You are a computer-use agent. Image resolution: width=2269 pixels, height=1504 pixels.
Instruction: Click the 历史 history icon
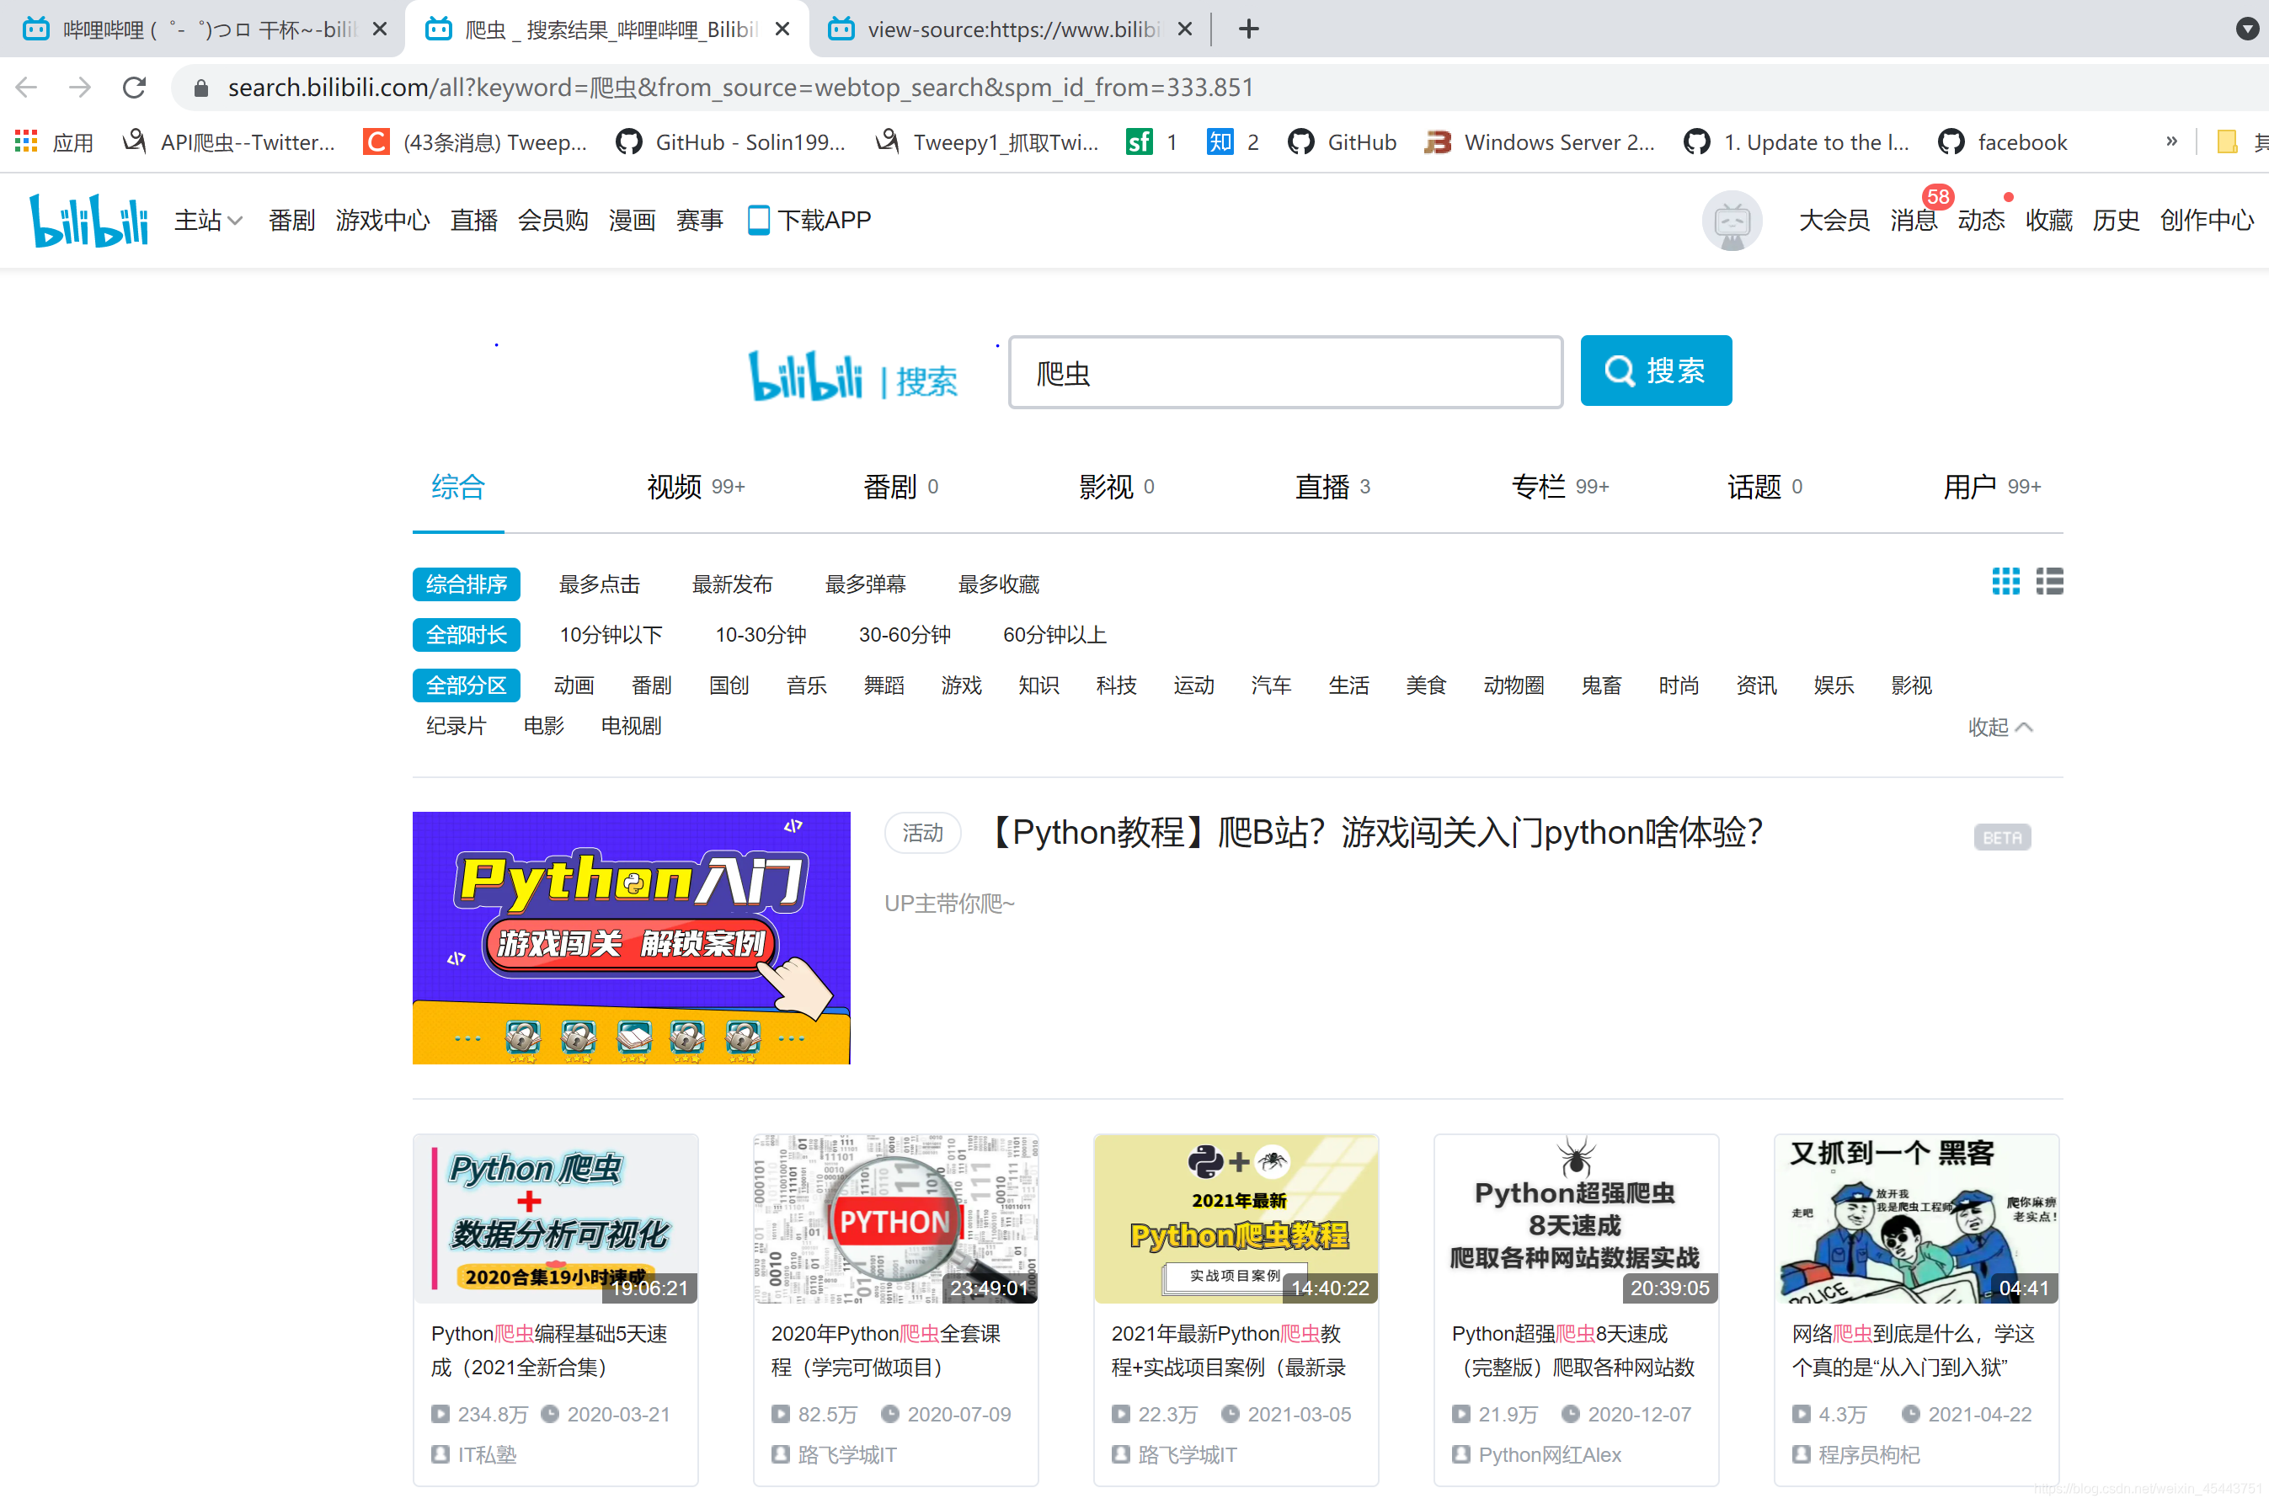pyautogui.click(x=2116, y=220)
